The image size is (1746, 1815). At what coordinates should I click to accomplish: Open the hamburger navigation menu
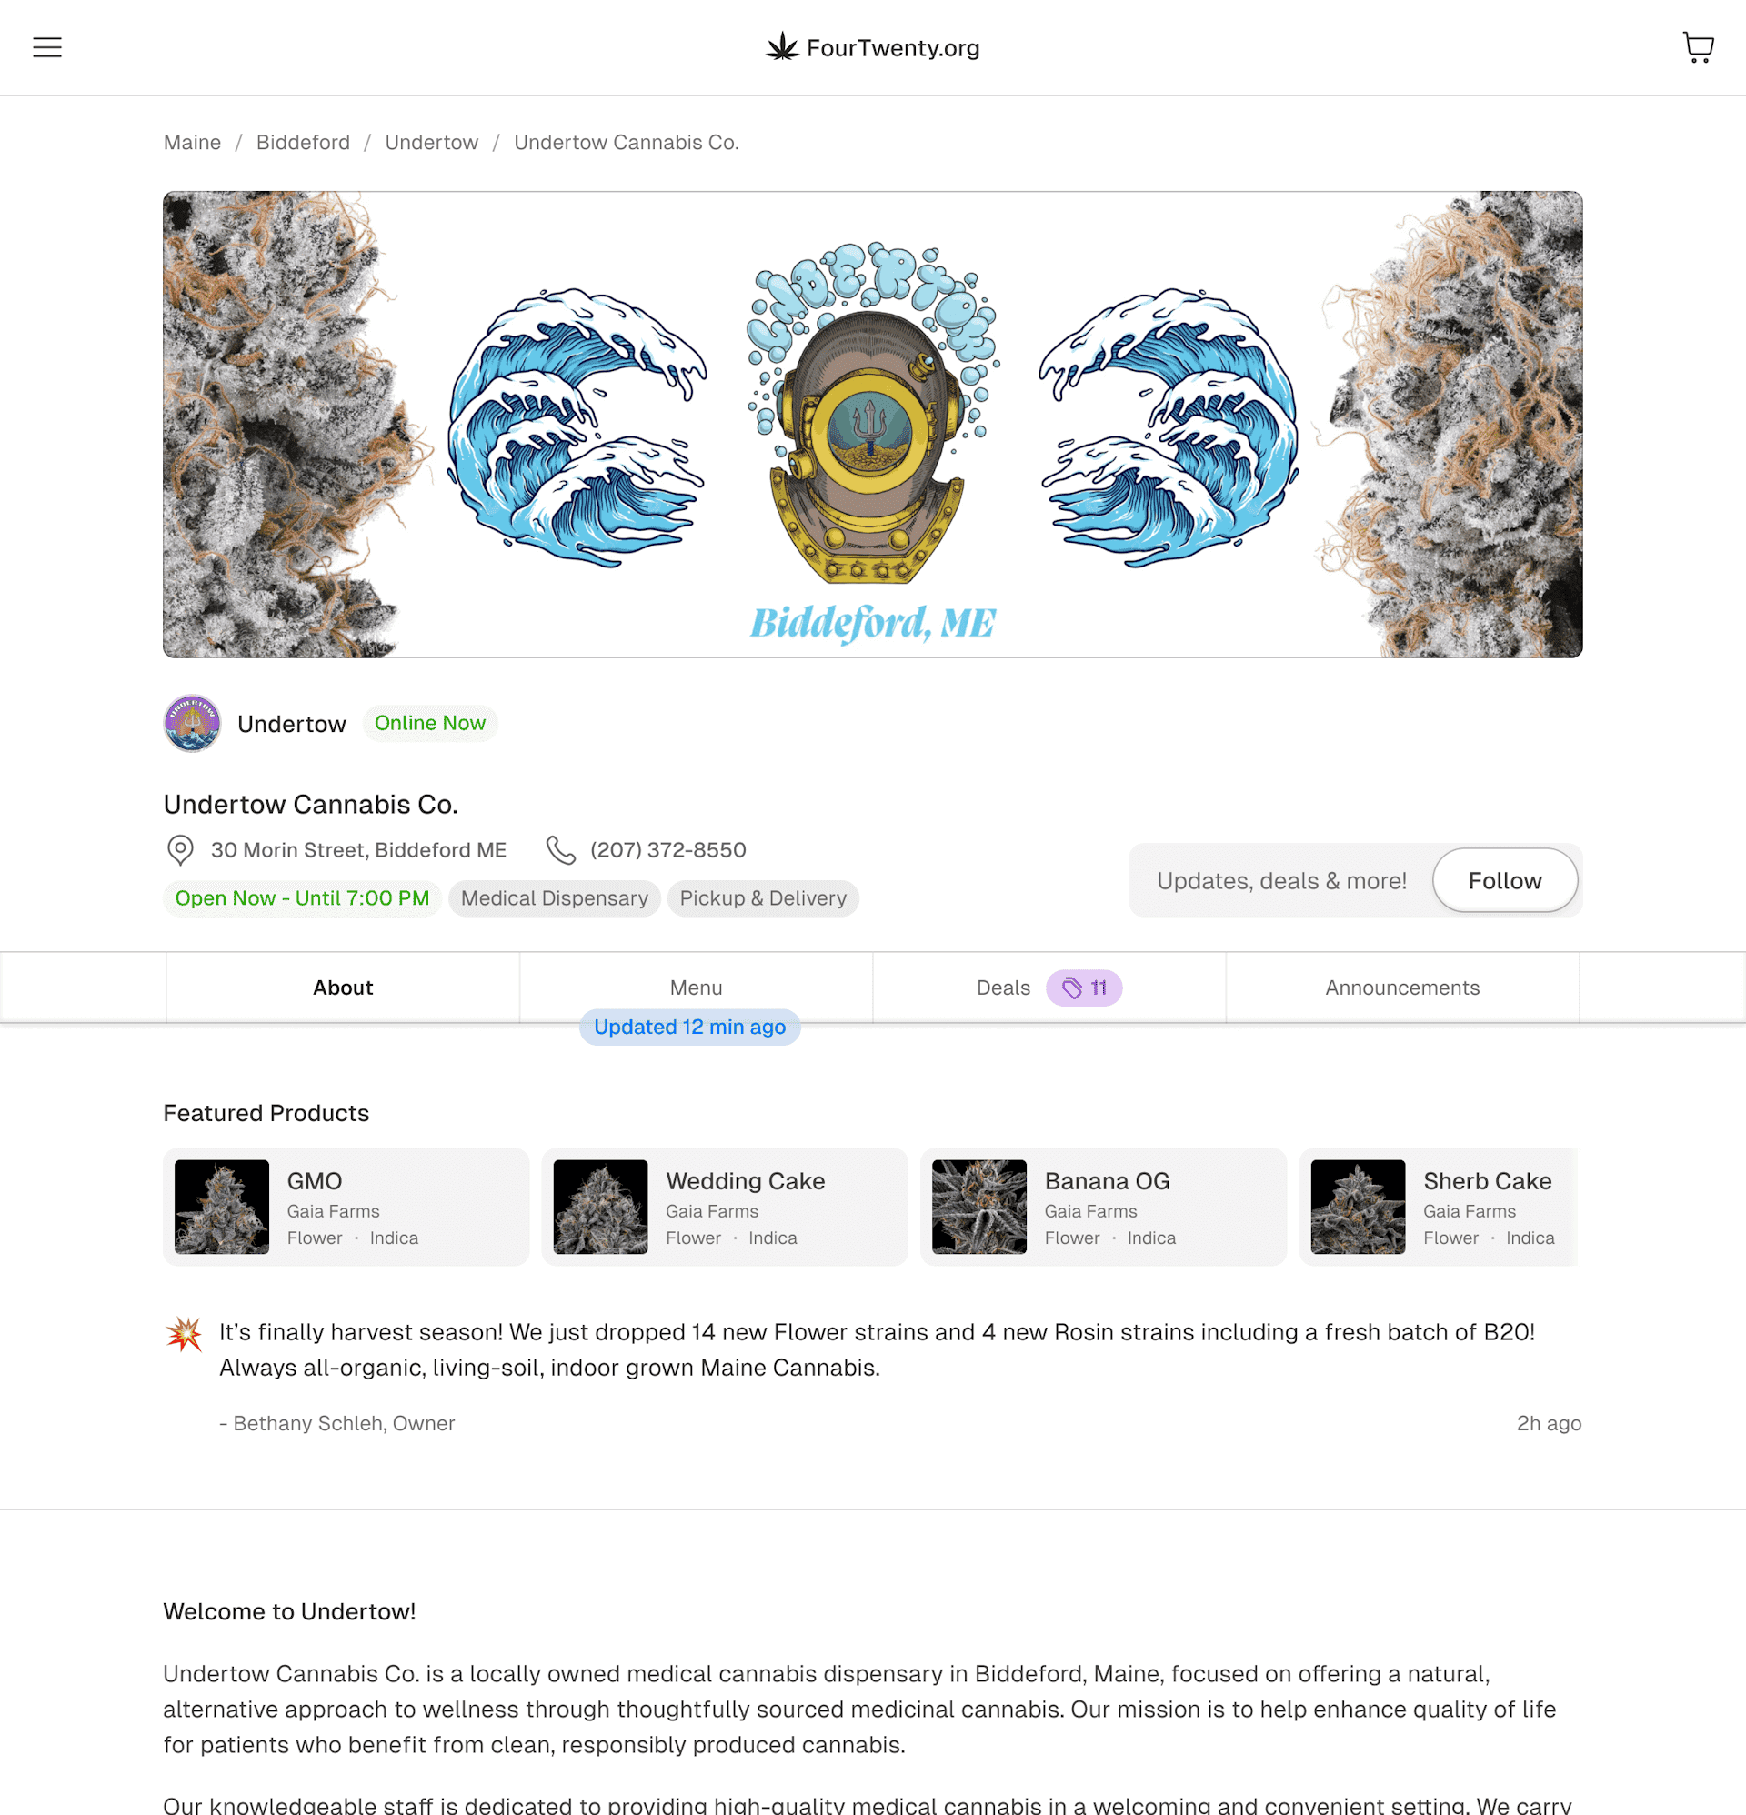(x=47, y=47)
